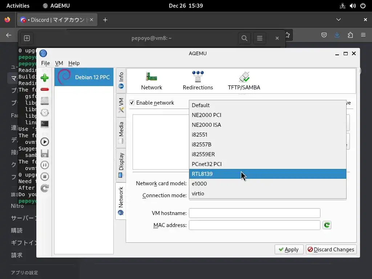Screen dimensions: 372x279
Task: Click terminal window new tab icon
Action: coord(27,38)
